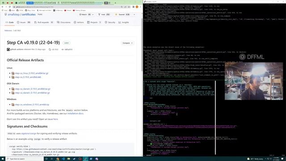Open a new browser tab

click(115, 3)
